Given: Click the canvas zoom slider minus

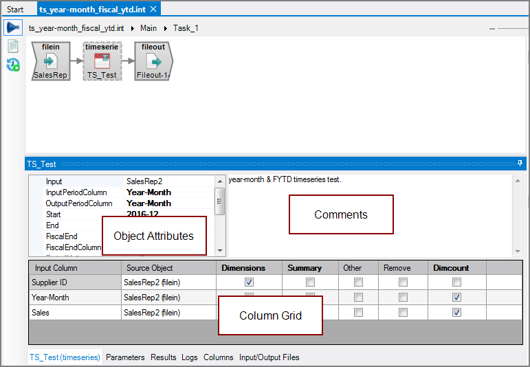Looking at the screenshot, I should click(492, 29).
